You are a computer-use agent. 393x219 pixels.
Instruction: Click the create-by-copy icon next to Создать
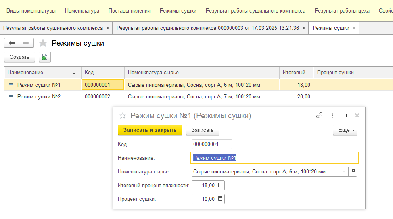(44, 57)
